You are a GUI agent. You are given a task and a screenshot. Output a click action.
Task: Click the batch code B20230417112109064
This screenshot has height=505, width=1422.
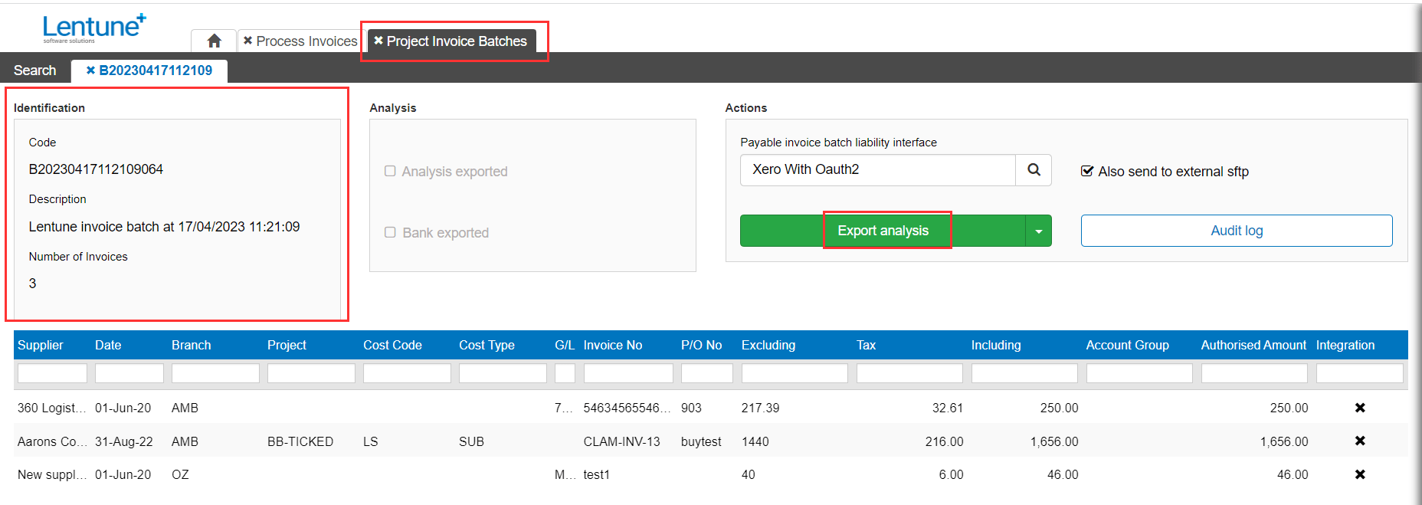point(96,169)
